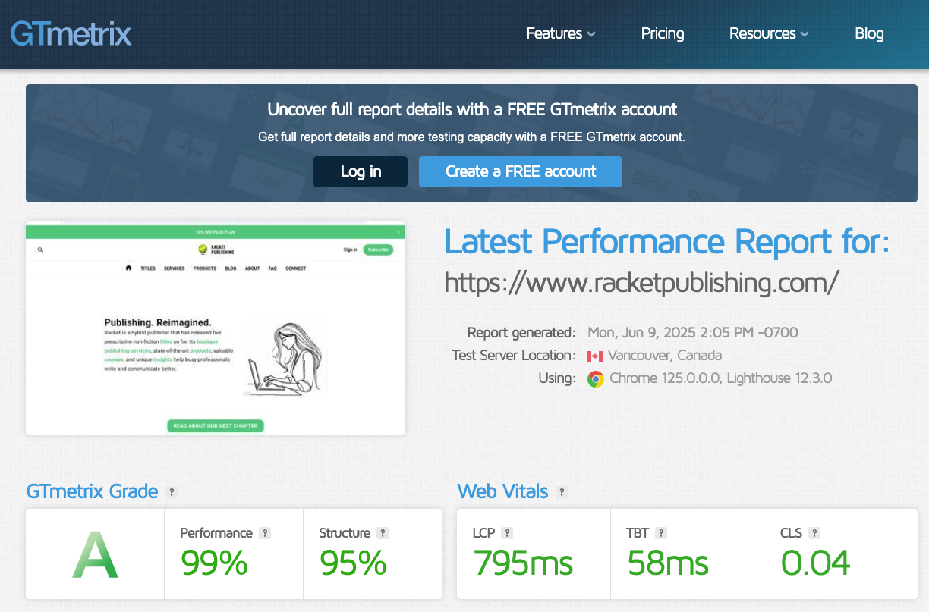Click the racketpublishing.com URL heading
This screenshot has height=612, width=929.
point(641,282)
